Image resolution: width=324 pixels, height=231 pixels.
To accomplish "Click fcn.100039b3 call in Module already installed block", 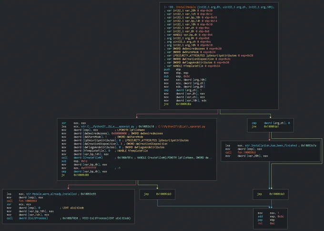I will tap(28, 201).
